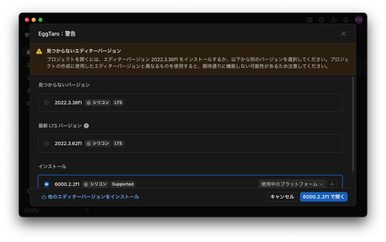Collapse the Unity Hub sidebar arrow

pyautogui.click(x=87, y=210)
